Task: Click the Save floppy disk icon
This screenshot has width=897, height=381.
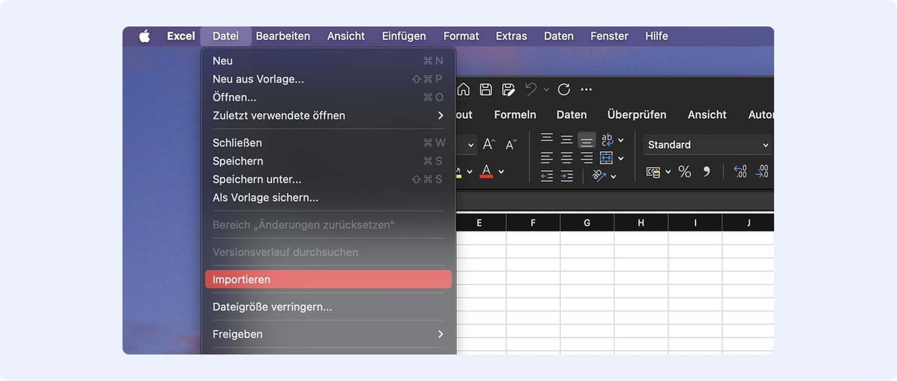Action: [486, 89]
